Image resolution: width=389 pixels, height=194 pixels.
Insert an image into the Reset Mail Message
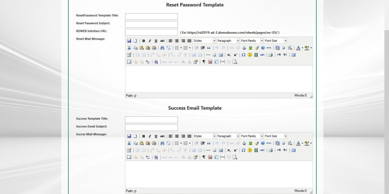coord(250,48)
